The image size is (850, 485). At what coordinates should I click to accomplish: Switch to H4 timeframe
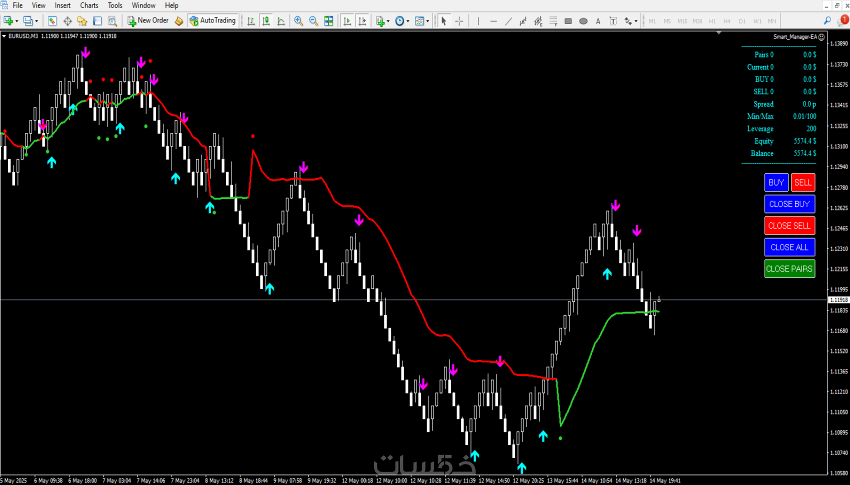(727, 21)
